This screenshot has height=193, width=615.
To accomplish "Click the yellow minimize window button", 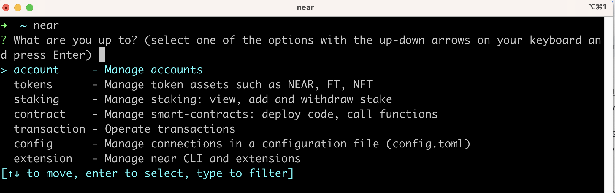I will click(x=18, y=8).
